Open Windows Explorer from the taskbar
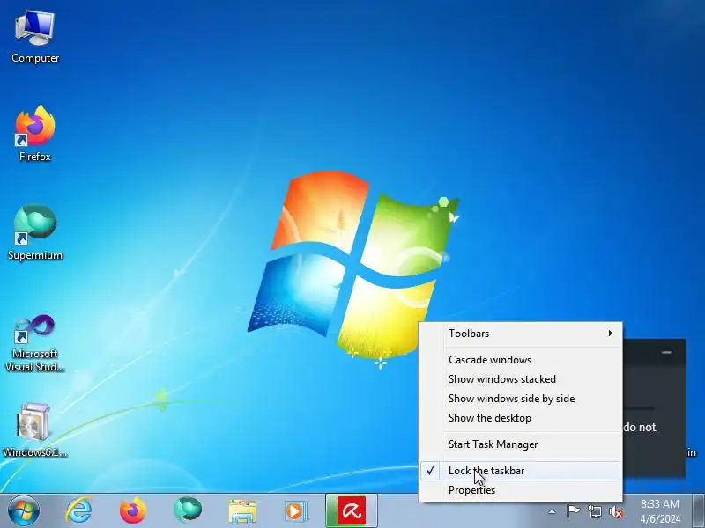 (242, 511)
